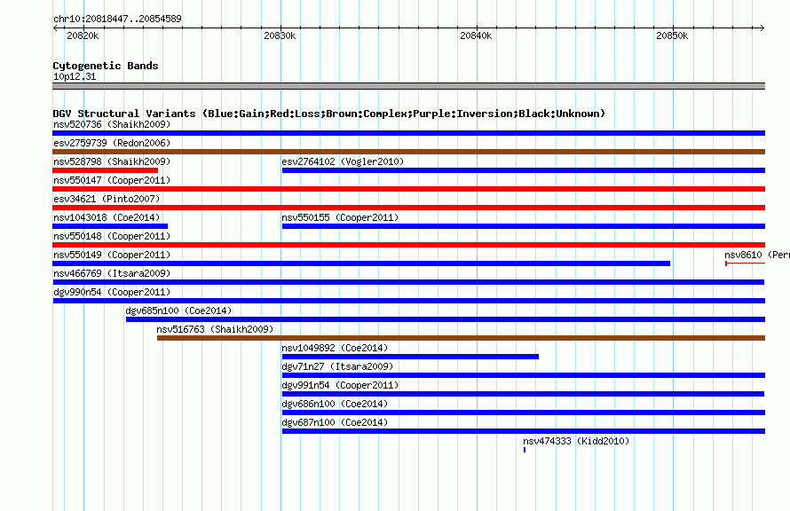Click the ruler's right arrowhead
This screenshot has width=790, height=511.
tap(762, 28)
